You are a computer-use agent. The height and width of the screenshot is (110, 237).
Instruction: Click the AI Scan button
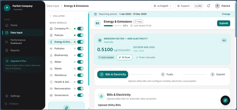click(x=124, y=57)
